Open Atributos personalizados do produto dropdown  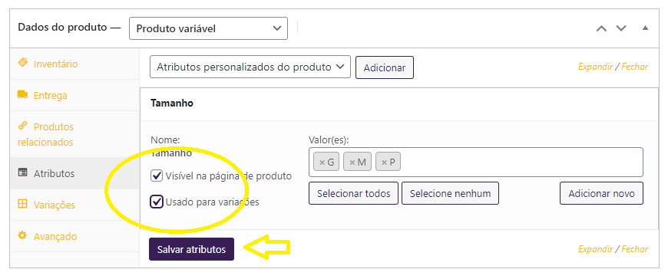(250, 67)
